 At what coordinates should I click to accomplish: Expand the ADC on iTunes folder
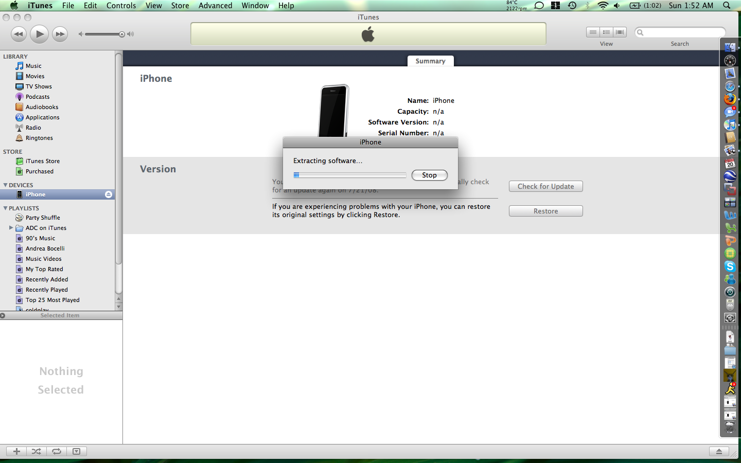[11, 228]
